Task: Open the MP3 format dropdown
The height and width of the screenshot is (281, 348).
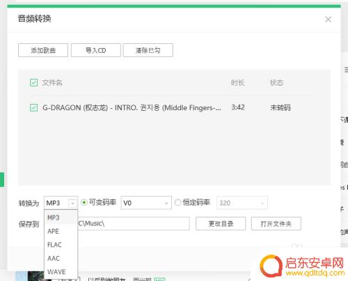Action: pos(61,203)
